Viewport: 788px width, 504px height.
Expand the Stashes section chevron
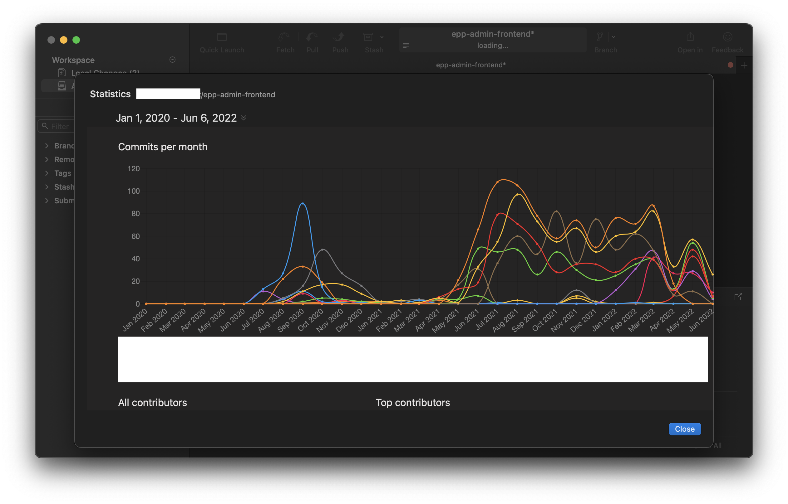pos(47,187)
